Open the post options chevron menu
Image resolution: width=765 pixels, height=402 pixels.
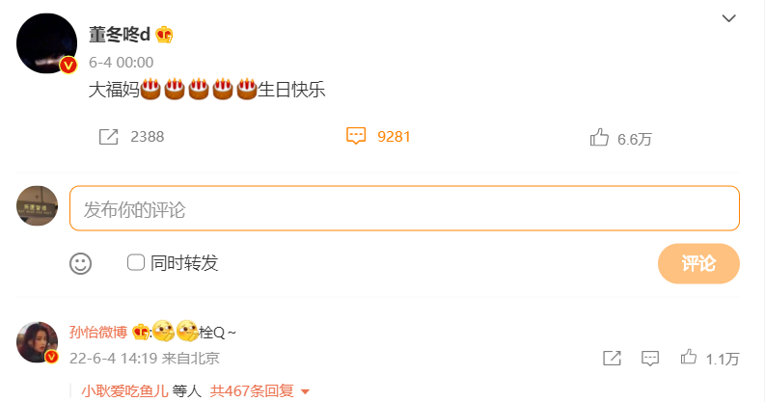click(729, 18)
